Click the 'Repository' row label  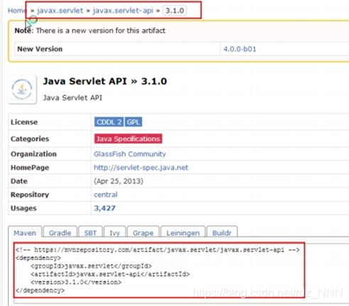30,195
